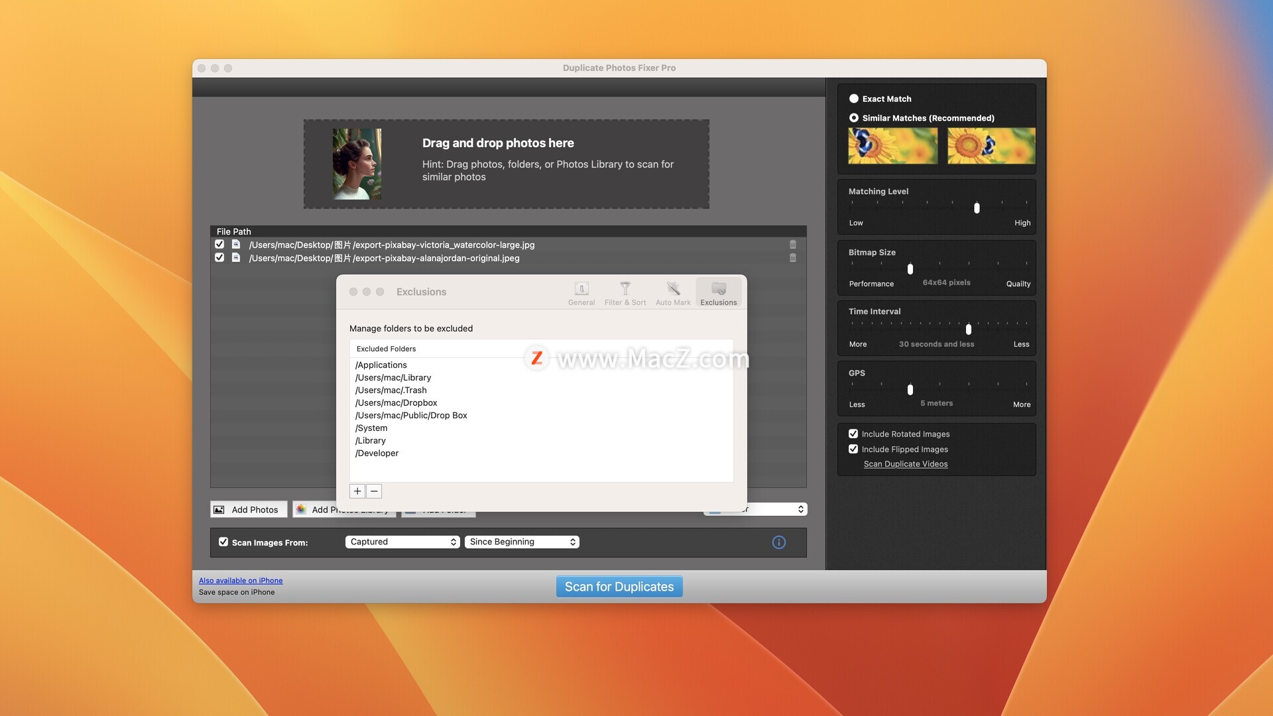Open Also available on iPhone link

click(x=241, y=580)
